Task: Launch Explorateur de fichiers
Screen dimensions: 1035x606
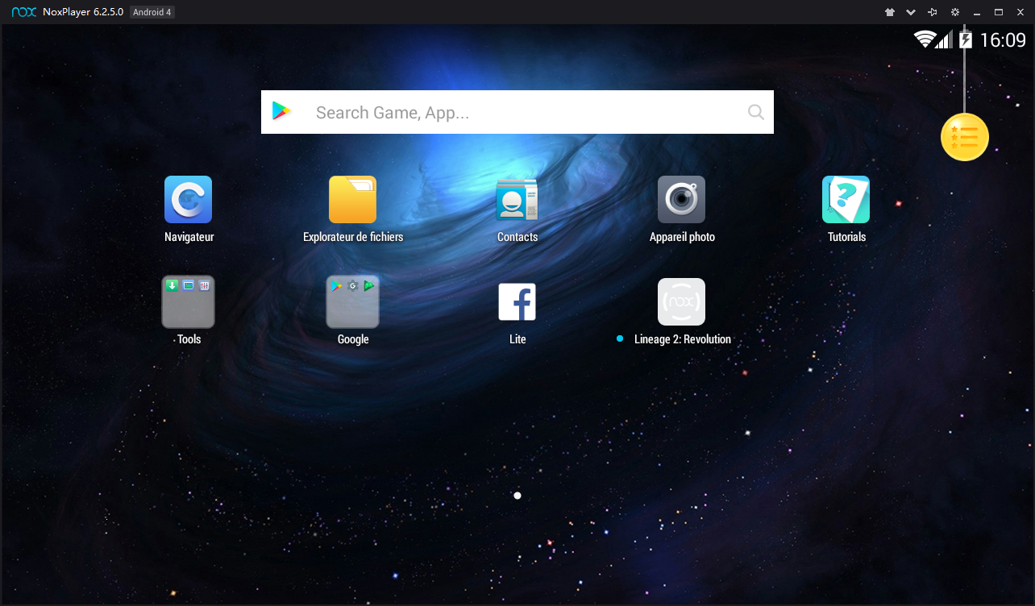Action: (x=352, y=200)
